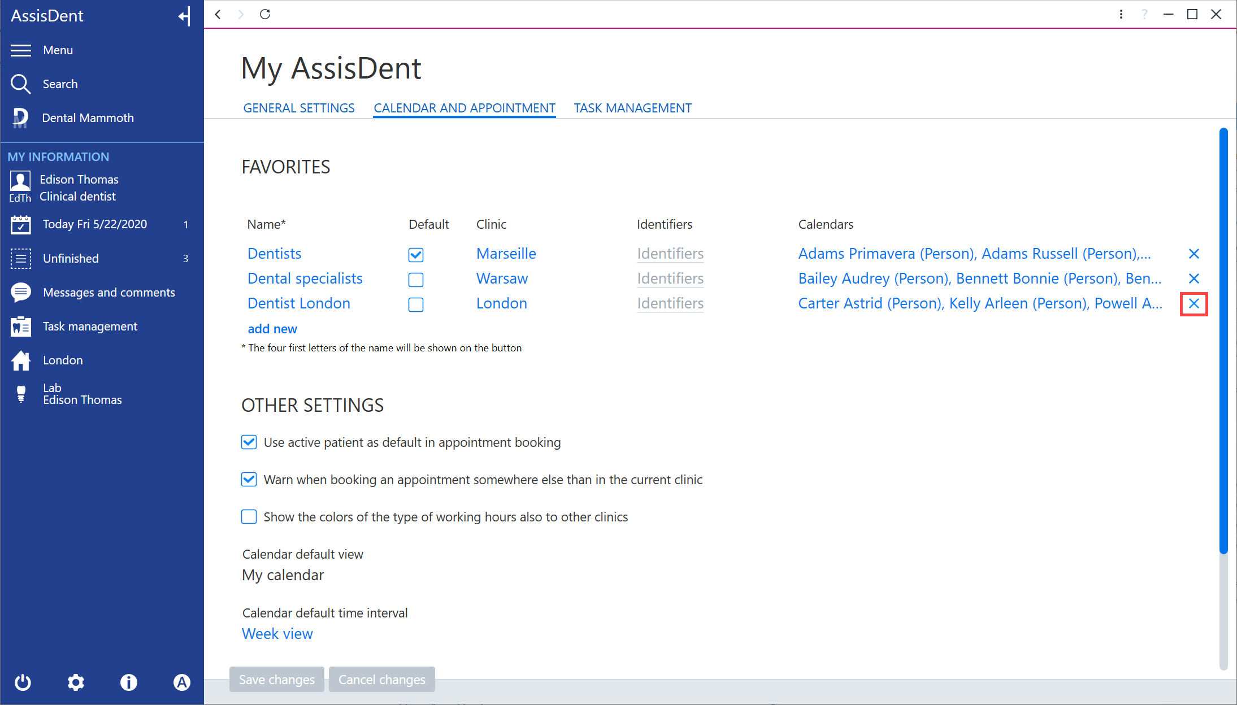This screenshot has width=1237, height=705.
Task: Open Adams Primavera calendars list
Action: coord(975,254)
